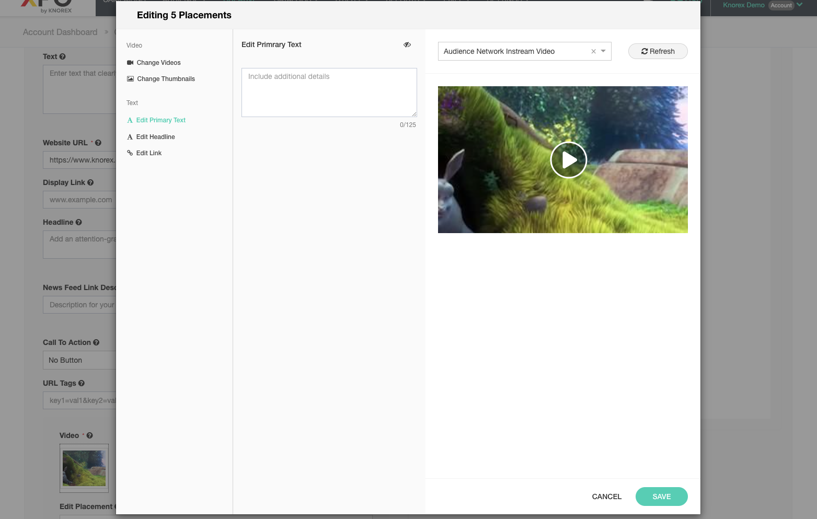This screenshot has width=817, height=519.
Task: Click Refresh to reload the preview
Action: [658, 51]
